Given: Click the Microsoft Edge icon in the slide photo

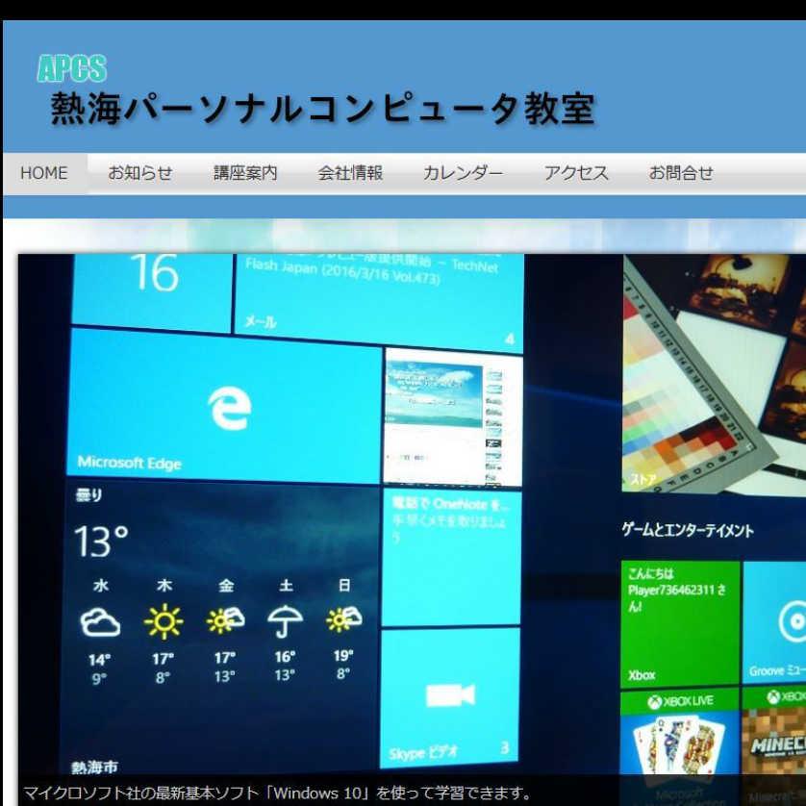Looking at the screenshot, I should pyautogui.click(x=230, y=408).
